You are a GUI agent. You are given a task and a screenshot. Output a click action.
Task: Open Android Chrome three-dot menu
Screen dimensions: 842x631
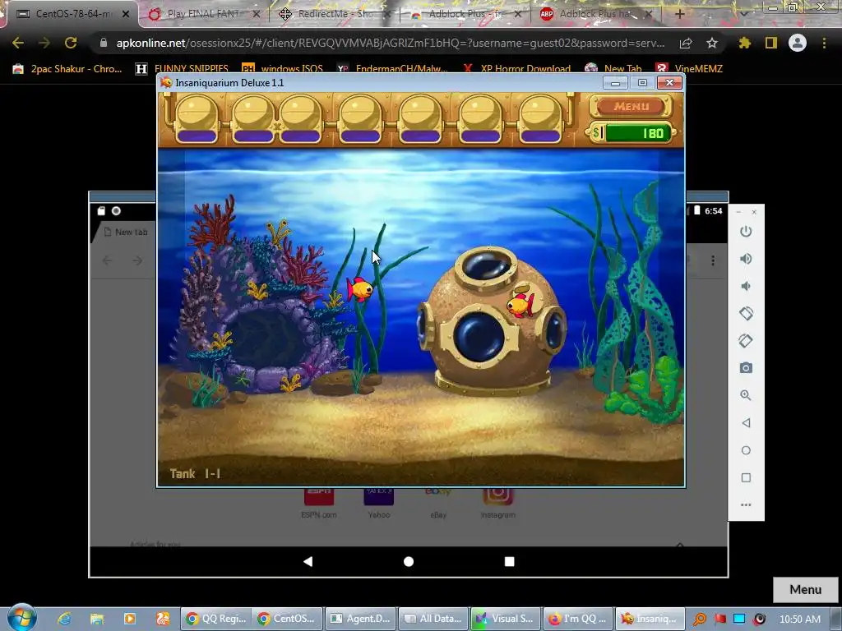point(713,260)
